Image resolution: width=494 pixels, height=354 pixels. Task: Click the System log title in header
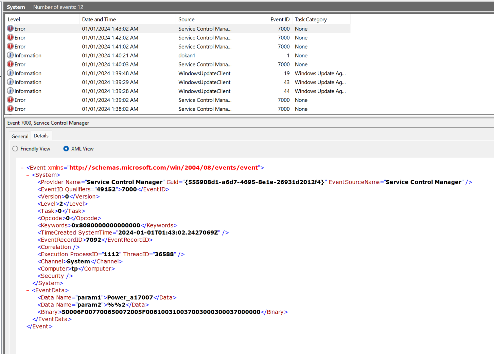tap(16, 7)
